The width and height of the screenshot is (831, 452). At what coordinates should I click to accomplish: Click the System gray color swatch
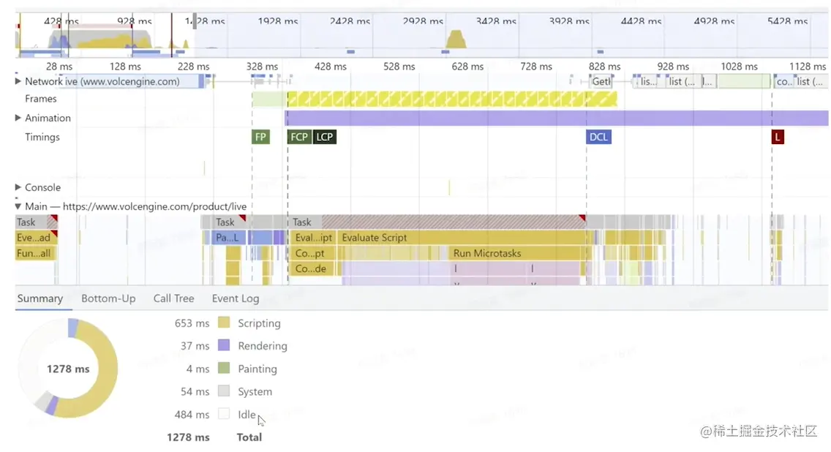224,391
